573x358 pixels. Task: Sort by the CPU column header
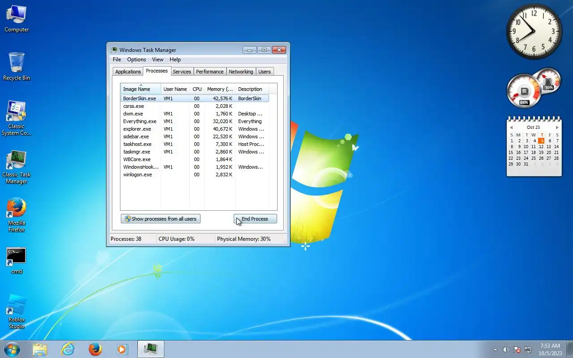(197, 89)
